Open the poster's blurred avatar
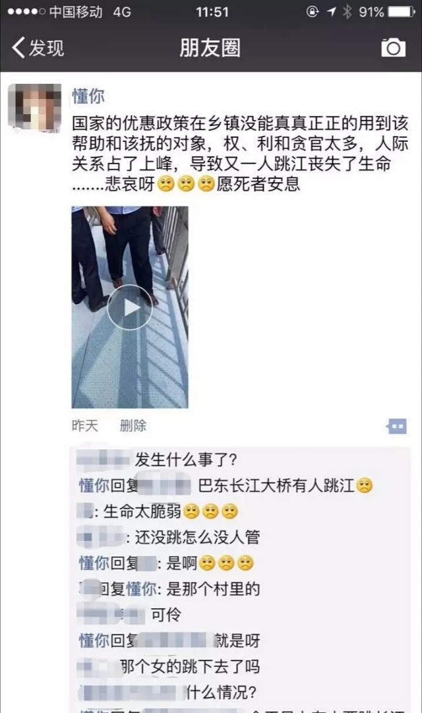The image size is (422, 713). point(34,108)
